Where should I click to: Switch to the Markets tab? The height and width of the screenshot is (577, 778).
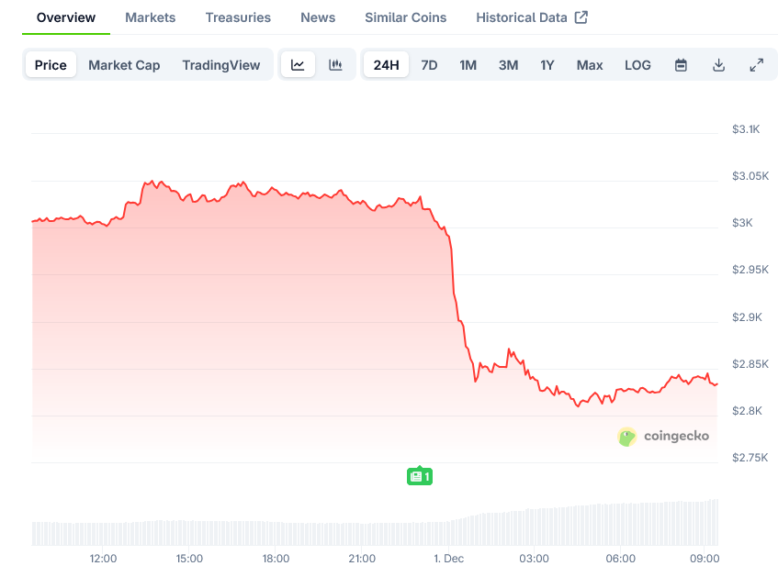[x=150, y=17]
